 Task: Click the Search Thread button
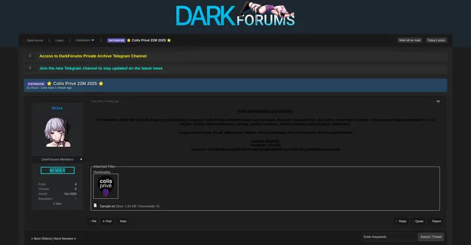431,237
